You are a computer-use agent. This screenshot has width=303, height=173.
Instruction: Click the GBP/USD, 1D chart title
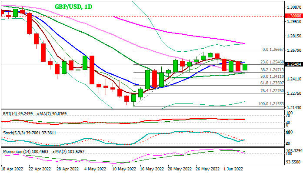[73, 7]
